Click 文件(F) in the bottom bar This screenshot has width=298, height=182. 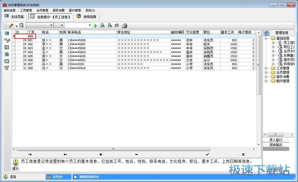tap(58, 177)
